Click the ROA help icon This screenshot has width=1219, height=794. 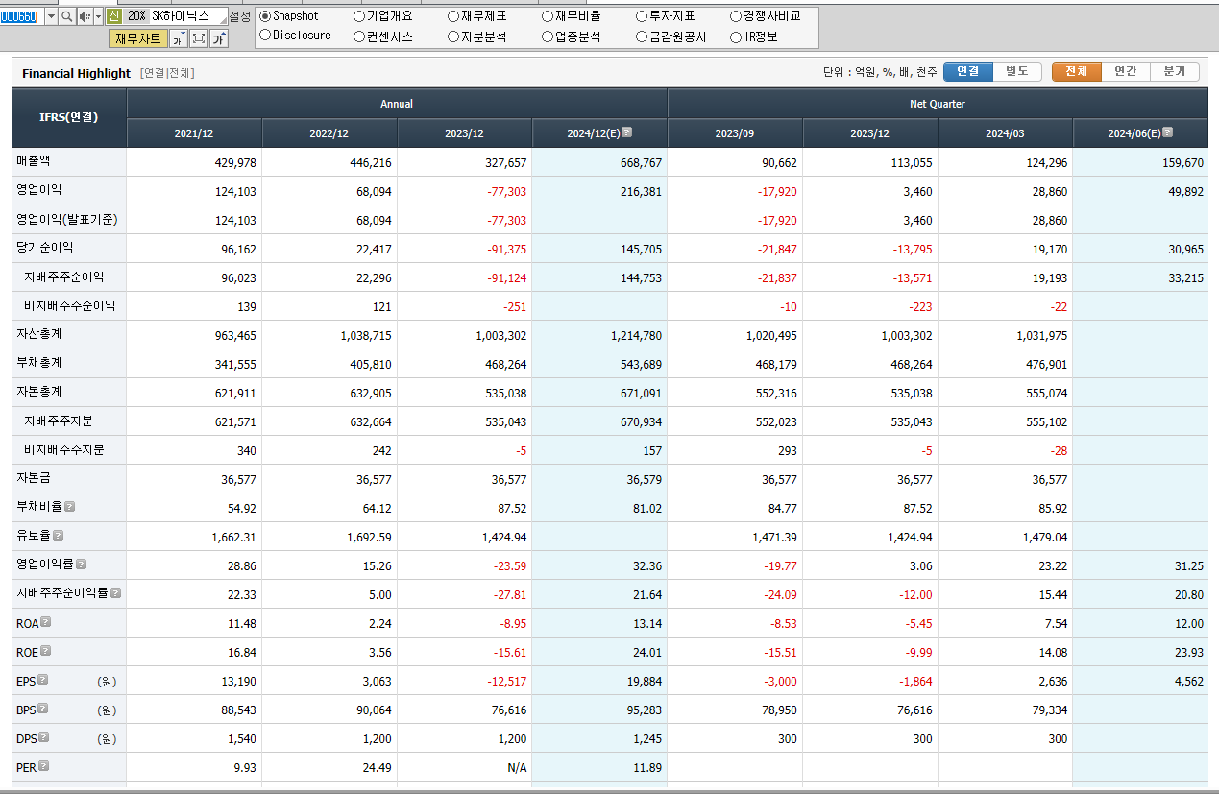click(45, 622)
